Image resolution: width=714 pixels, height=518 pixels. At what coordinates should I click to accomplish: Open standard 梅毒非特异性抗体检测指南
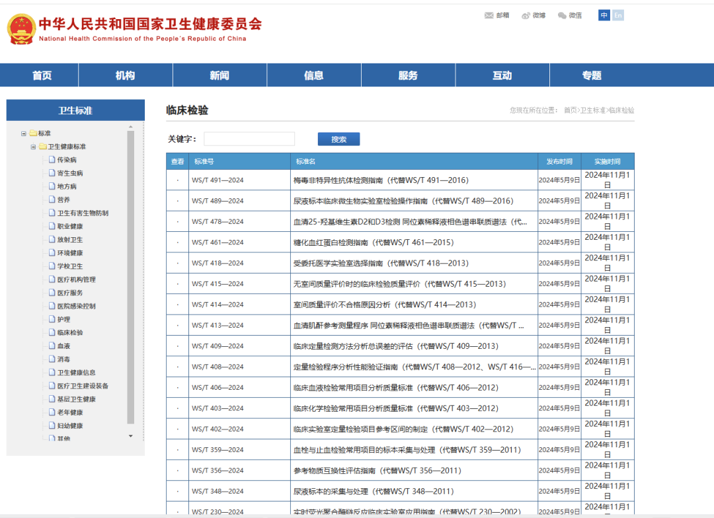381,180
